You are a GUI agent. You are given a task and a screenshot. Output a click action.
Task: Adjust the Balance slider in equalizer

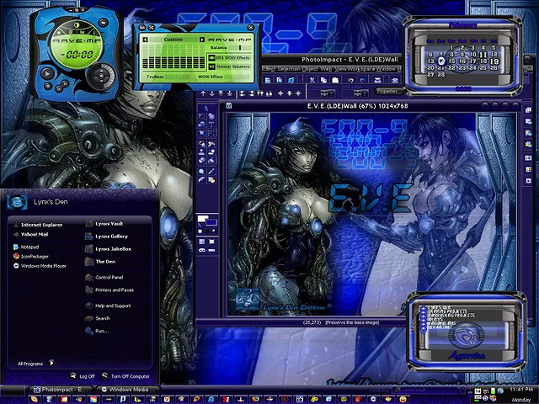tap(240, 48)
